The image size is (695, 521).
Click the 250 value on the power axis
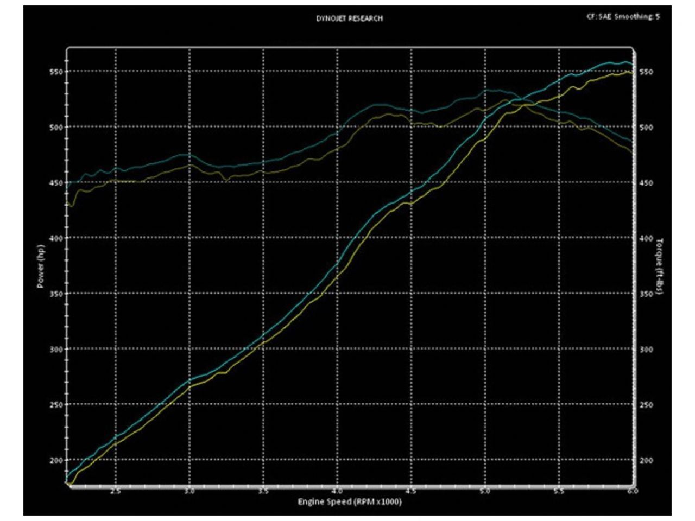click(x=57, y=405)
